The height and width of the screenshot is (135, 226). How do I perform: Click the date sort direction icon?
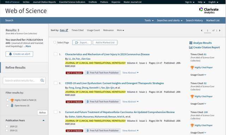(x=67, y=30)
